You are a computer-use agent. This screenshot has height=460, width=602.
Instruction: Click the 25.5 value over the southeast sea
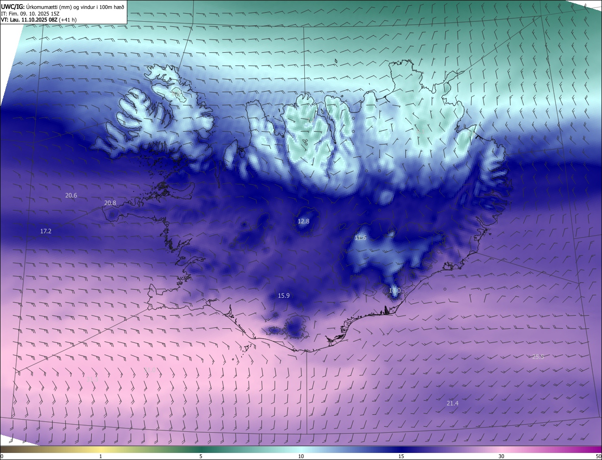click(538, 357)
